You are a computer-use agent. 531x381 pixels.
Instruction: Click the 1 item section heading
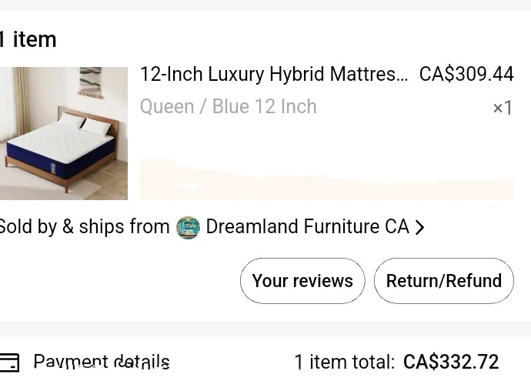coord(28,39)
